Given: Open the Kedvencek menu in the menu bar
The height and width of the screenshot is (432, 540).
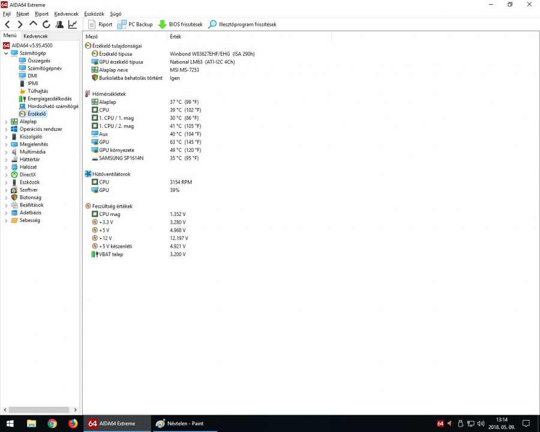Looking at the screenshot, I should click(x=67, y=14).
